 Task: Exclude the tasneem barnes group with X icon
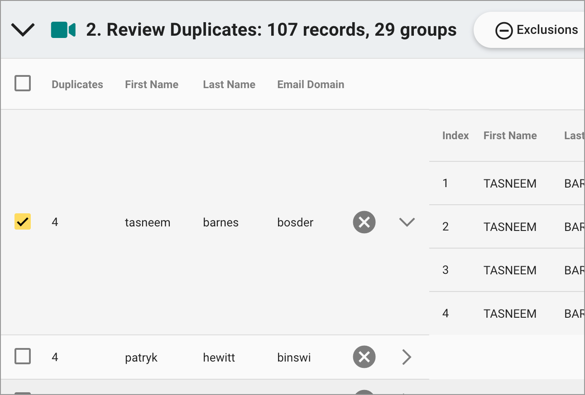tap(364, 222)
